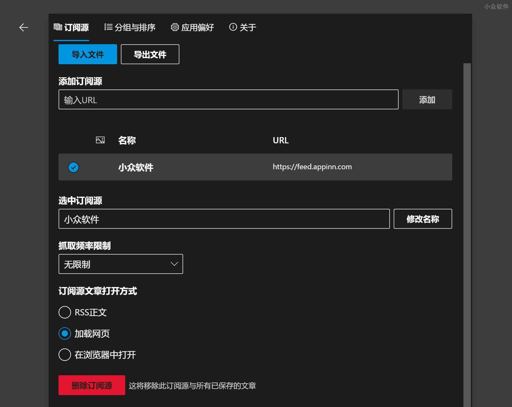The width and height of the screenshot is (512, 407).
Task: Select the RSS正文 radio option
Action: 83,312
